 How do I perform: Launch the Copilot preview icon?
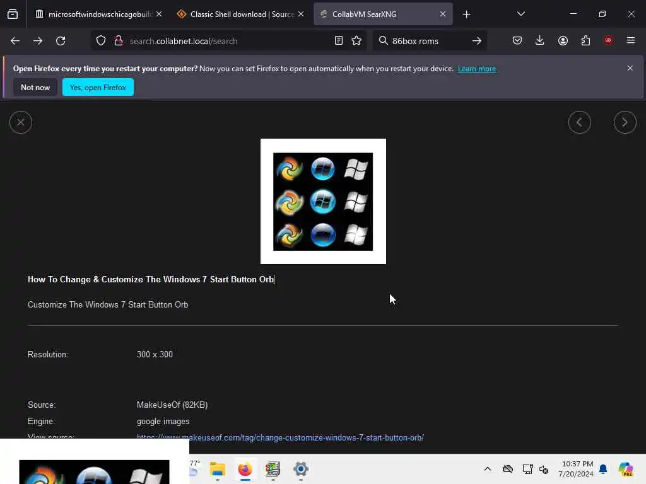pos(626,469)
